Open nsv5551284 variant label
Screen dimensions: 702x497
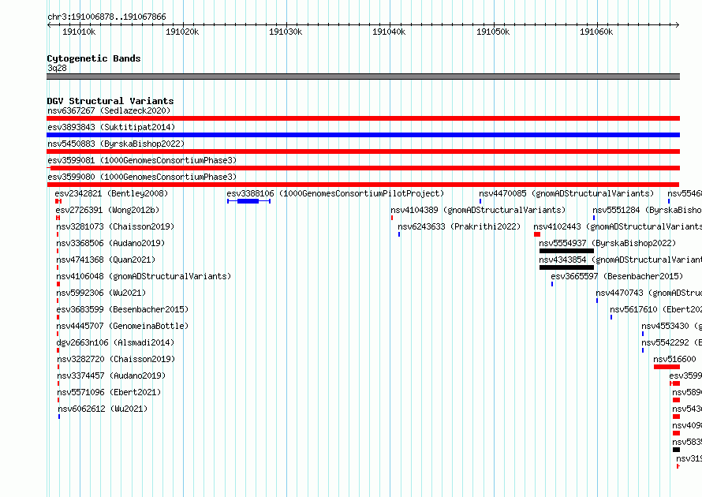pos(647,210)
